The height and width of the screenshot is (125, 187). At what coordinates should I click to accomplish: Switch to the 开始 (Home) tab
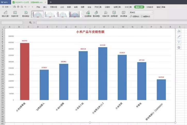[x=38, y=7]
